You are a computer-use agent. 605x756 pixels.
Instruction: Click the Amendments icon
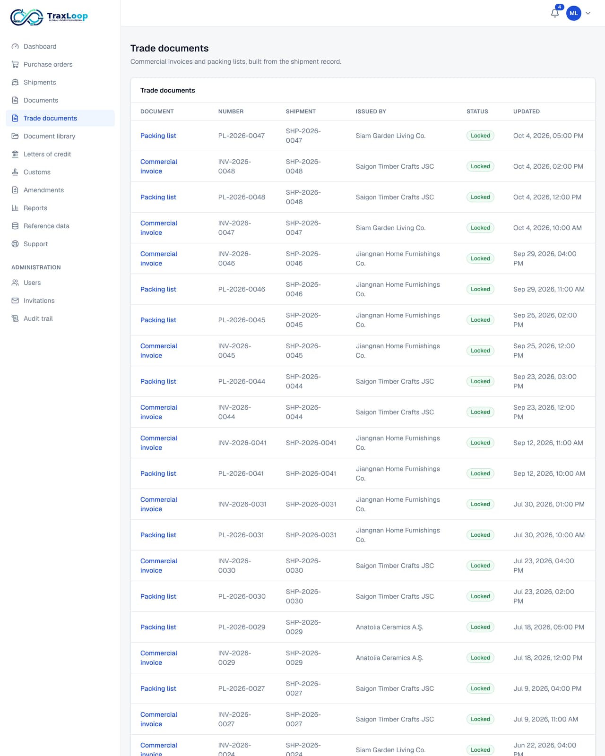(15, 190)
